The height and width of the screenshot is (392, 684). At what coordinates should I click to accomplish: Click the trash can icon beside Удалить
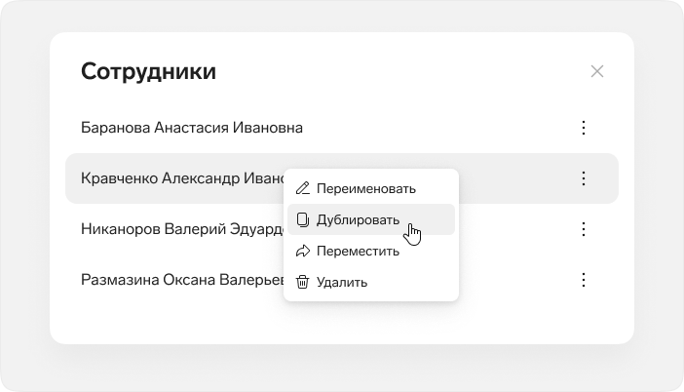click(x=303, y=282)
